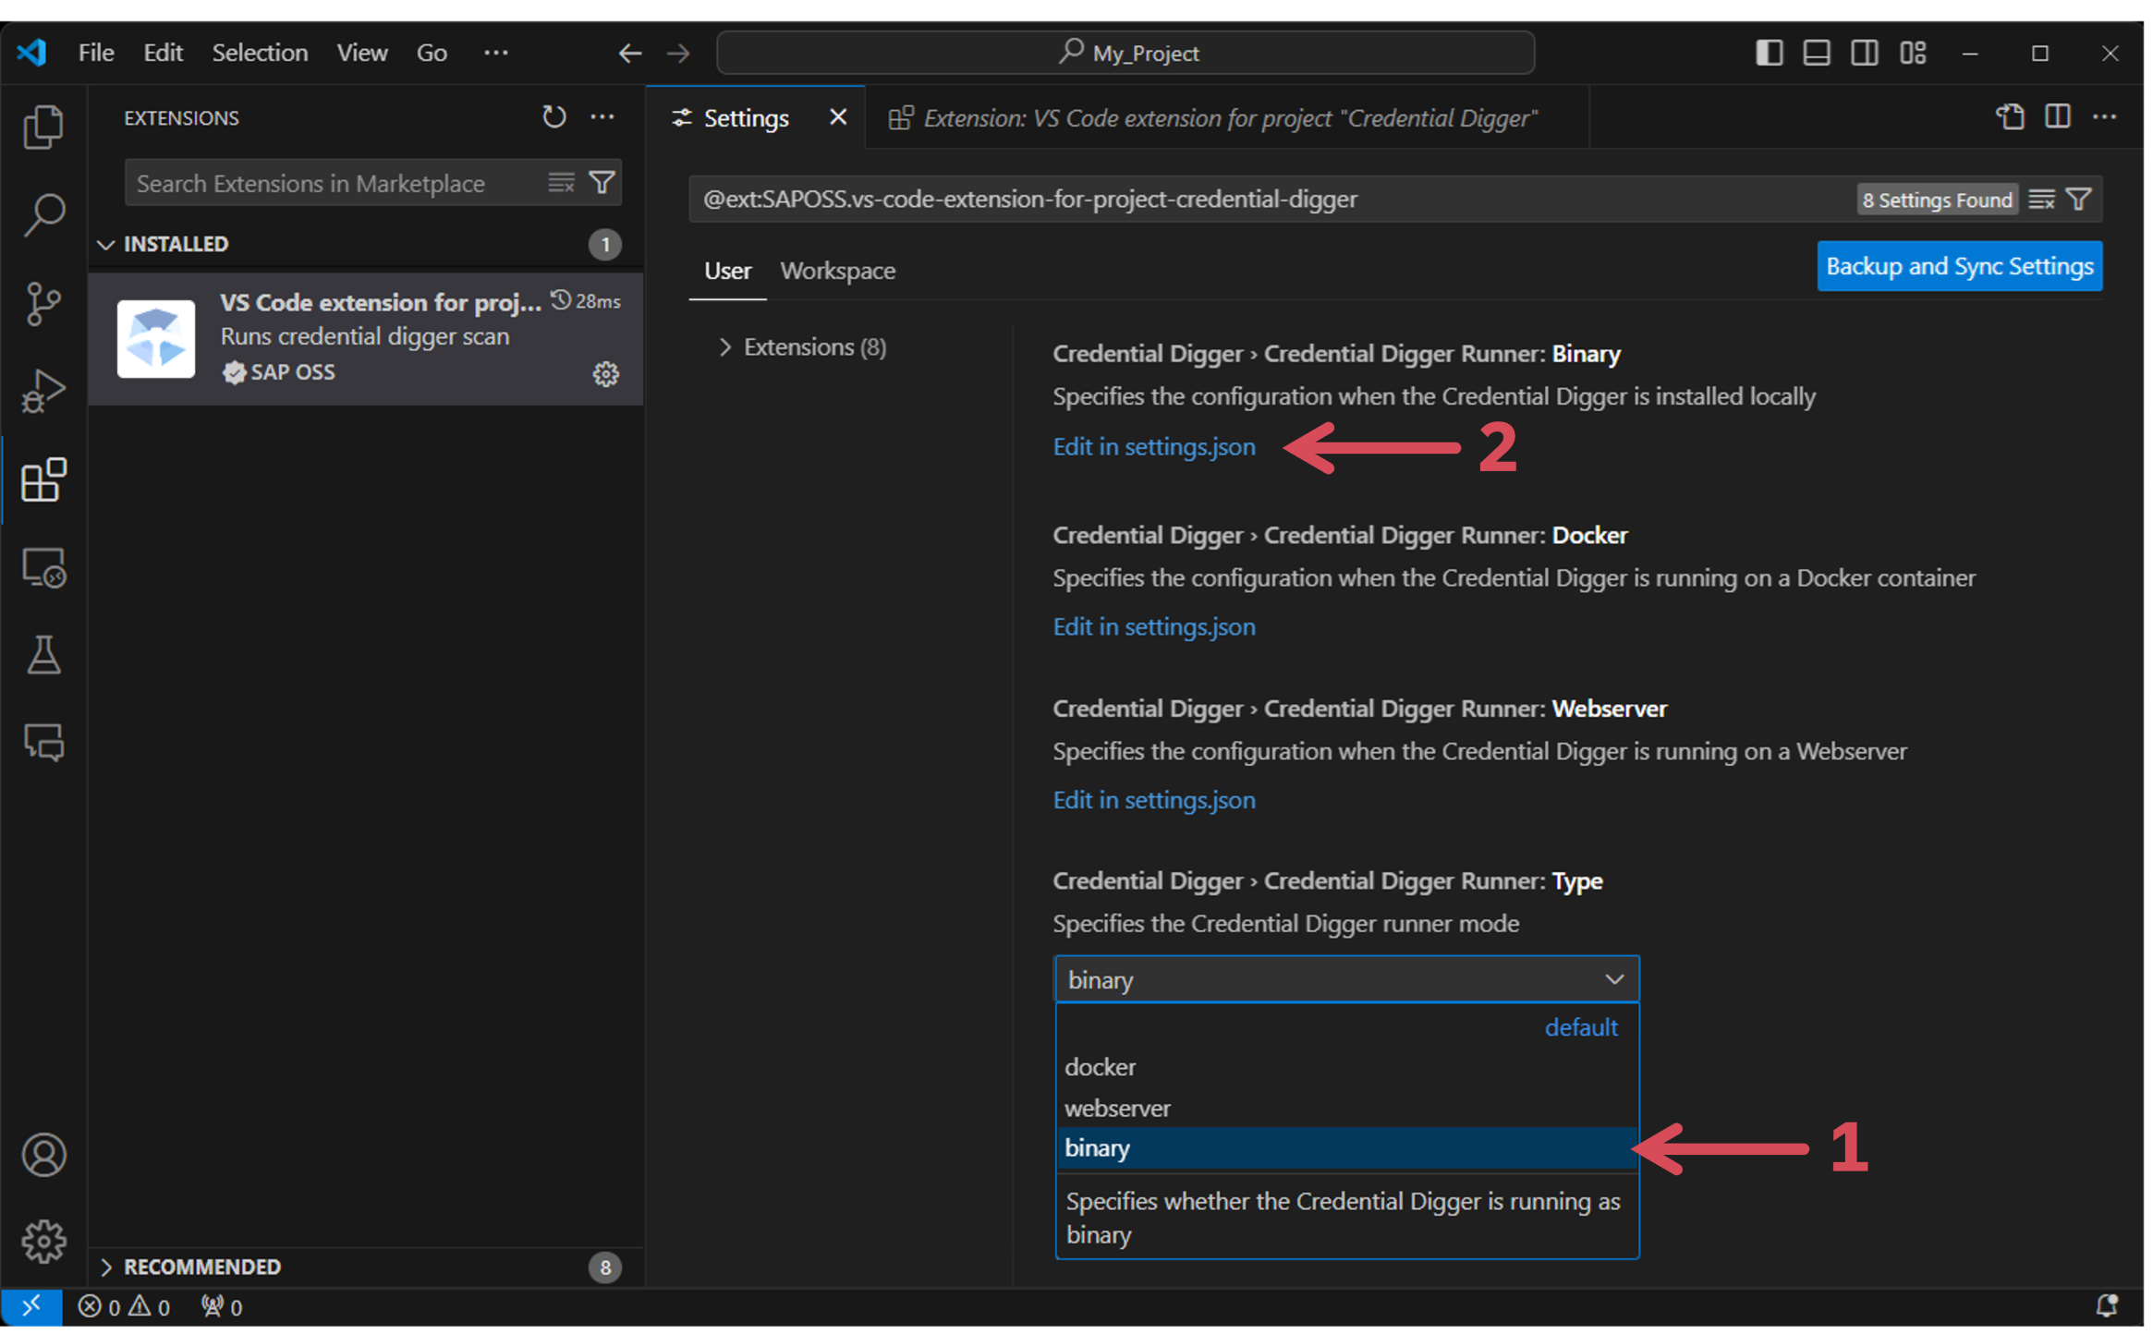Click the 8 Settings Found badge
Screen dimensions: 2153x1334
click(x=1937, y=200)
